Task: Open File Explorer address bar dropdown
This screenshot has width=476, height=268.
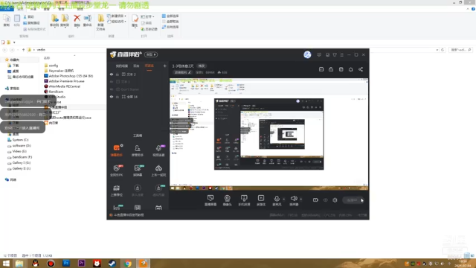Action: [437, 50]
